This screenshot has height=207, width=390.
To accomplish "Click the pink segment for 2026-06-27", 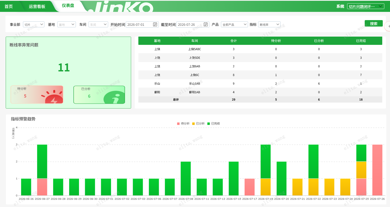I will tap(42, 187).
